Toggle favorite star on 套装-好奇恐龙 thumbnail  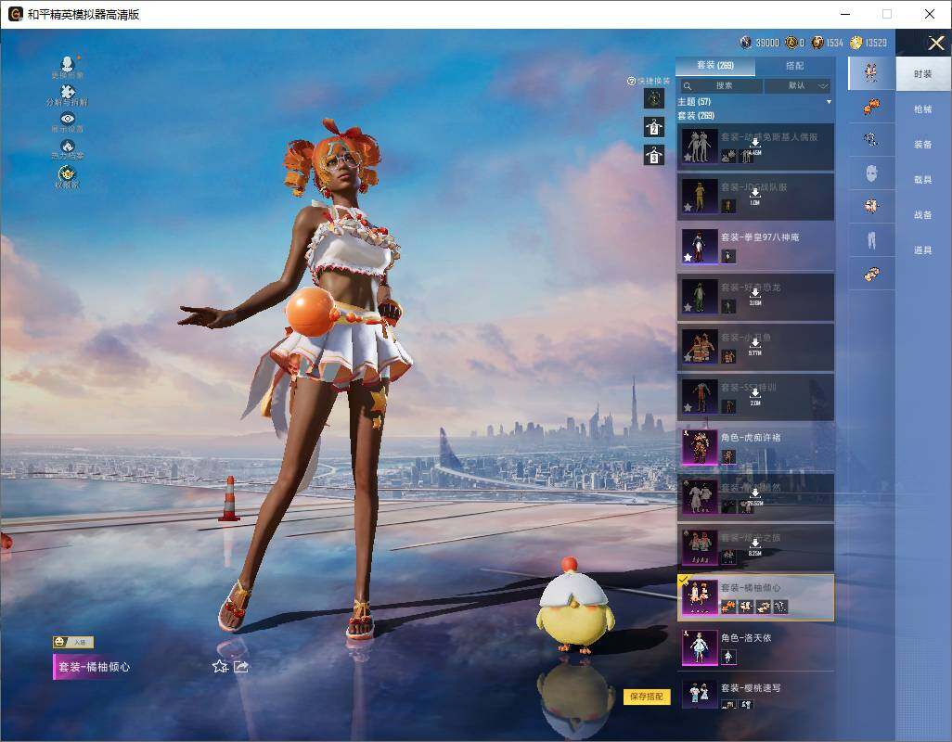pos(688,307)
